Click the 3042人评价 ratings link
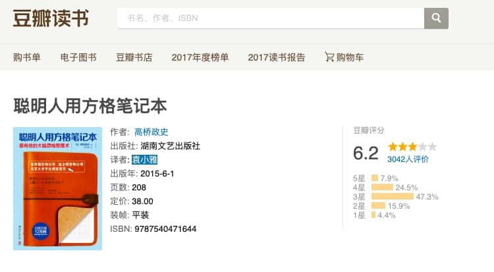 408,159
